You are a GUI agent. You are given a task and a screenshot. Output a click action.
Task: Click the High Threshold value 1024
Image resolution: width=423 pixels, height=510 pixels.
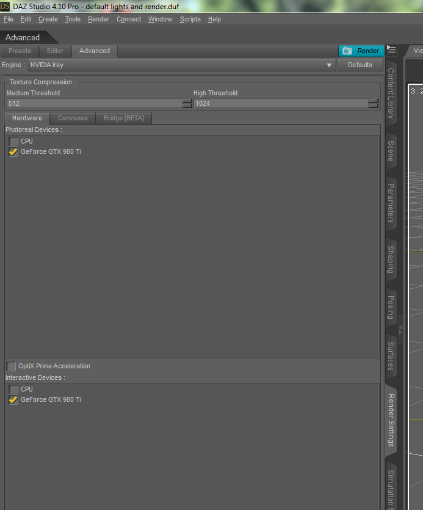pyautogui.click(x=203, y=103)
